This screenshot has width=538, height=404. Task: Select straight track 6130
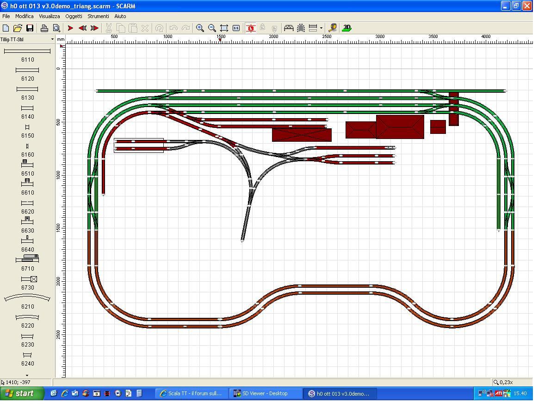coord(27,93)
